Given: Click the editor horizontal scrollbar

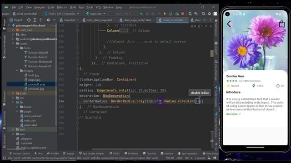Looking at the screenshot, I should (x=146, y=149).
